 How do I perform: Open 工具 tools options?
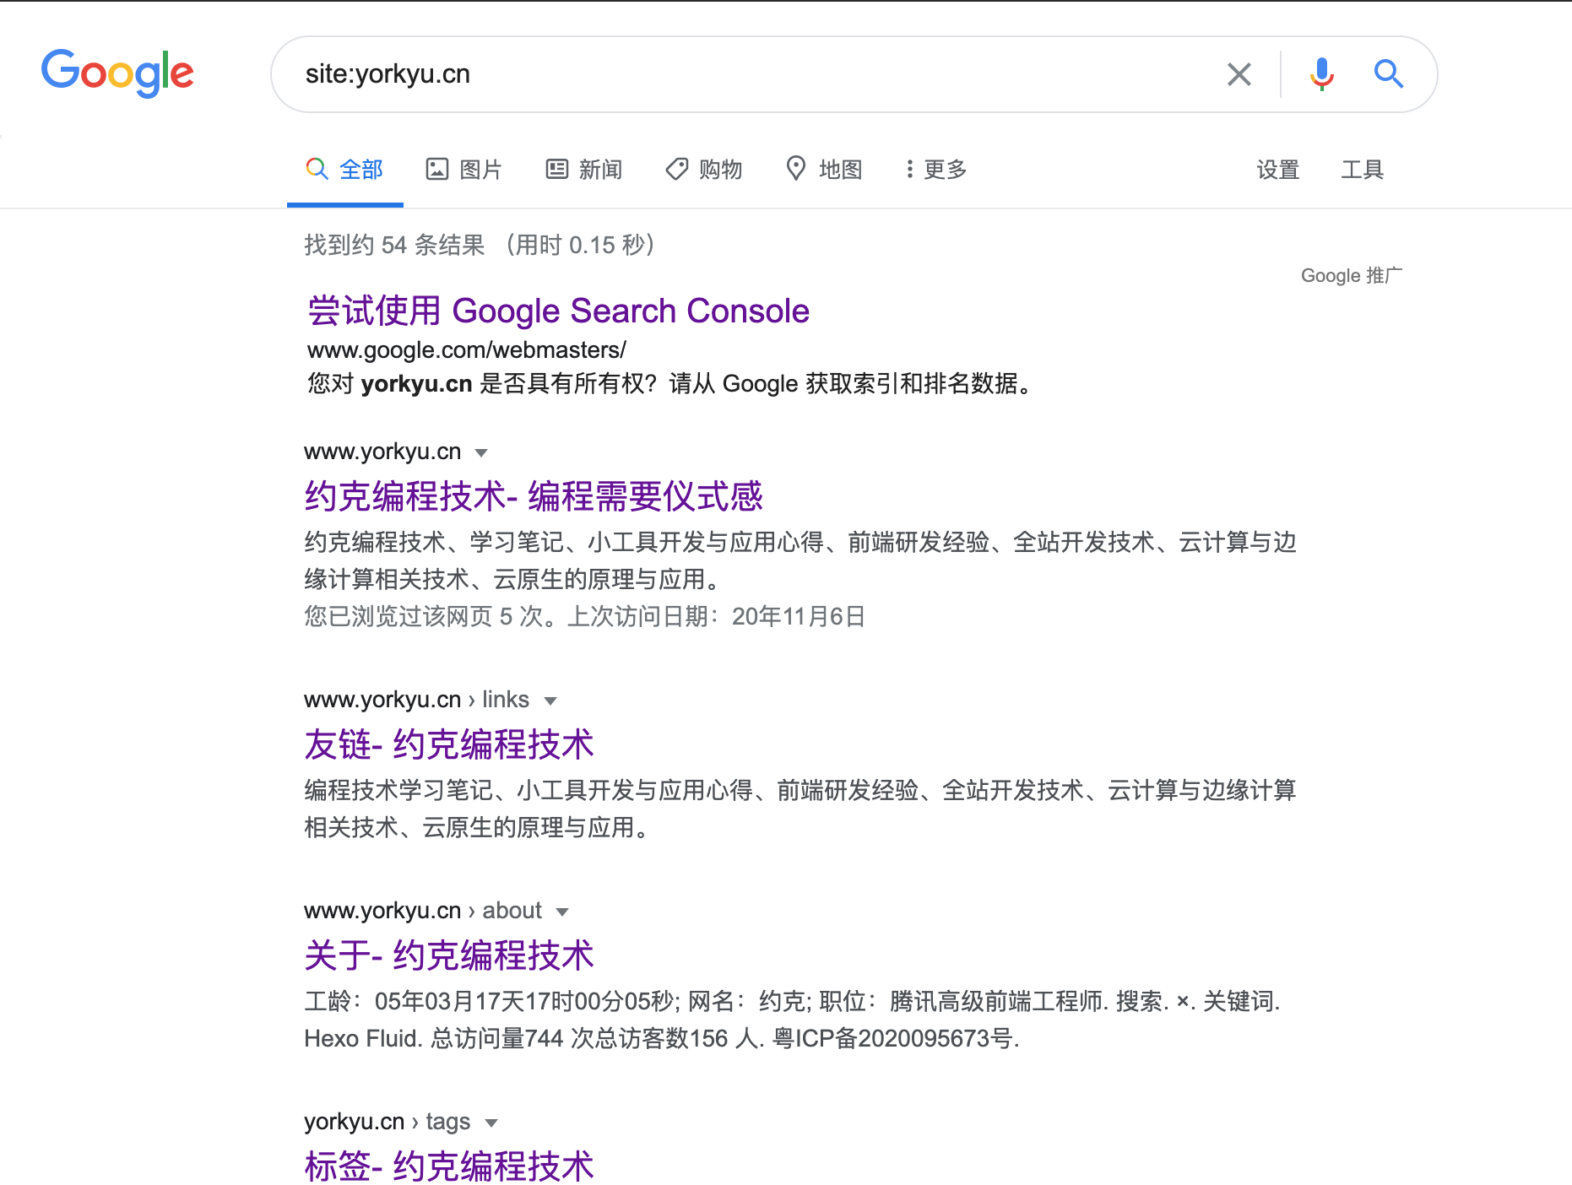pos(1362,170)
